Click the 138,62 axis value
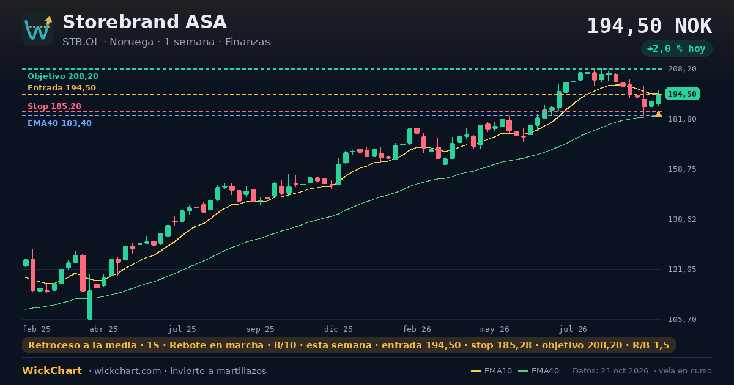 tap(682, 219)
